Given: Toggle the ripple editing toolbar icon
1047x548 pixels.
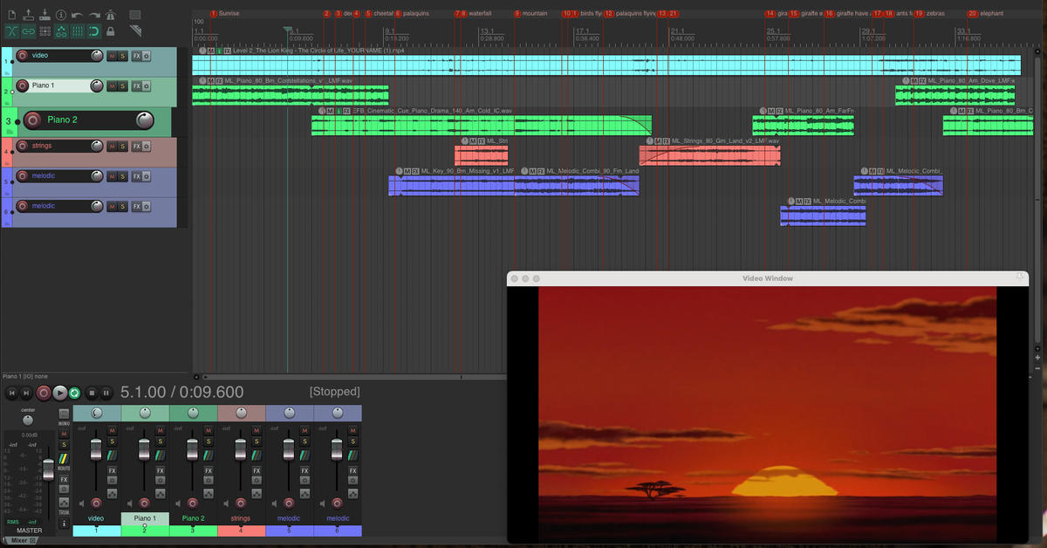Looking at the screenshot, I should (44, 31).
